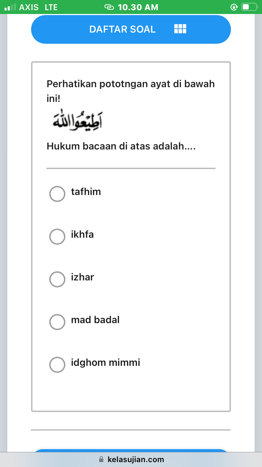Choose the idghom mimmi answer
262x467 pixels.
click(x=57, y=364)
